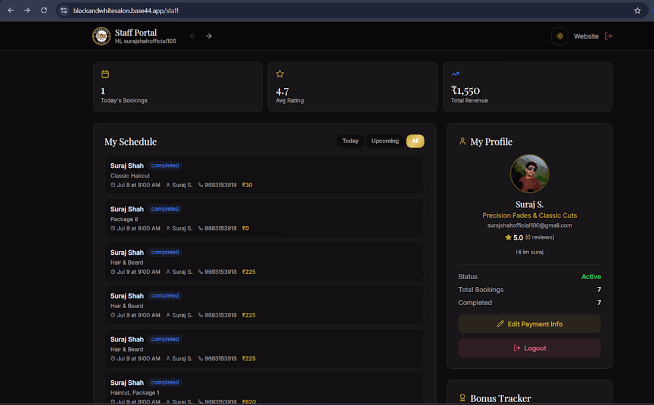Click the Total Bookings row label
654x405 pixels.
click(480, 290)
